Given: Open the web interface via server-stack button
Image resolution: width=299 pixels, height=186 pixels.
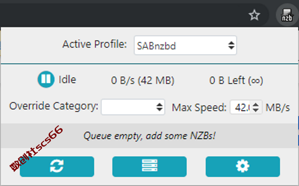Looking at the screenshot, I should [149, 166].
